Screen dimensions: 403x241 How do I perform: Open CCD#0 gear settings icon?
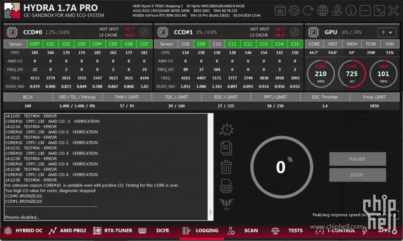pos(144,32)
